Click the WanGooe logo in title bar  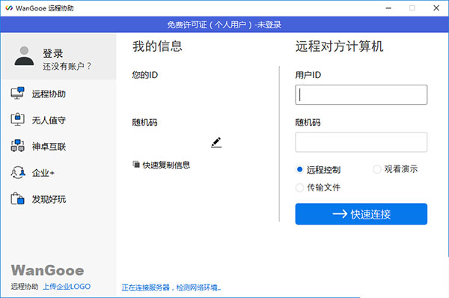pos(9,8)
